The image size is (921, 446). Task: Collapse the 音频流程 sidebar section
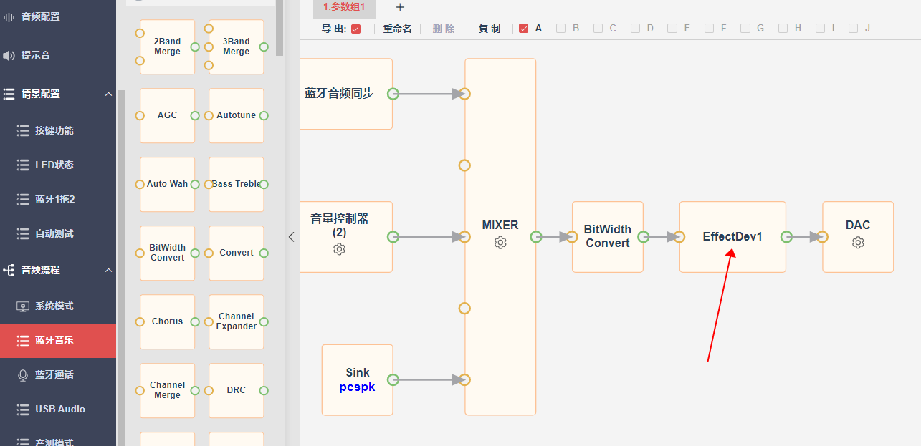[x=108, y=270]
